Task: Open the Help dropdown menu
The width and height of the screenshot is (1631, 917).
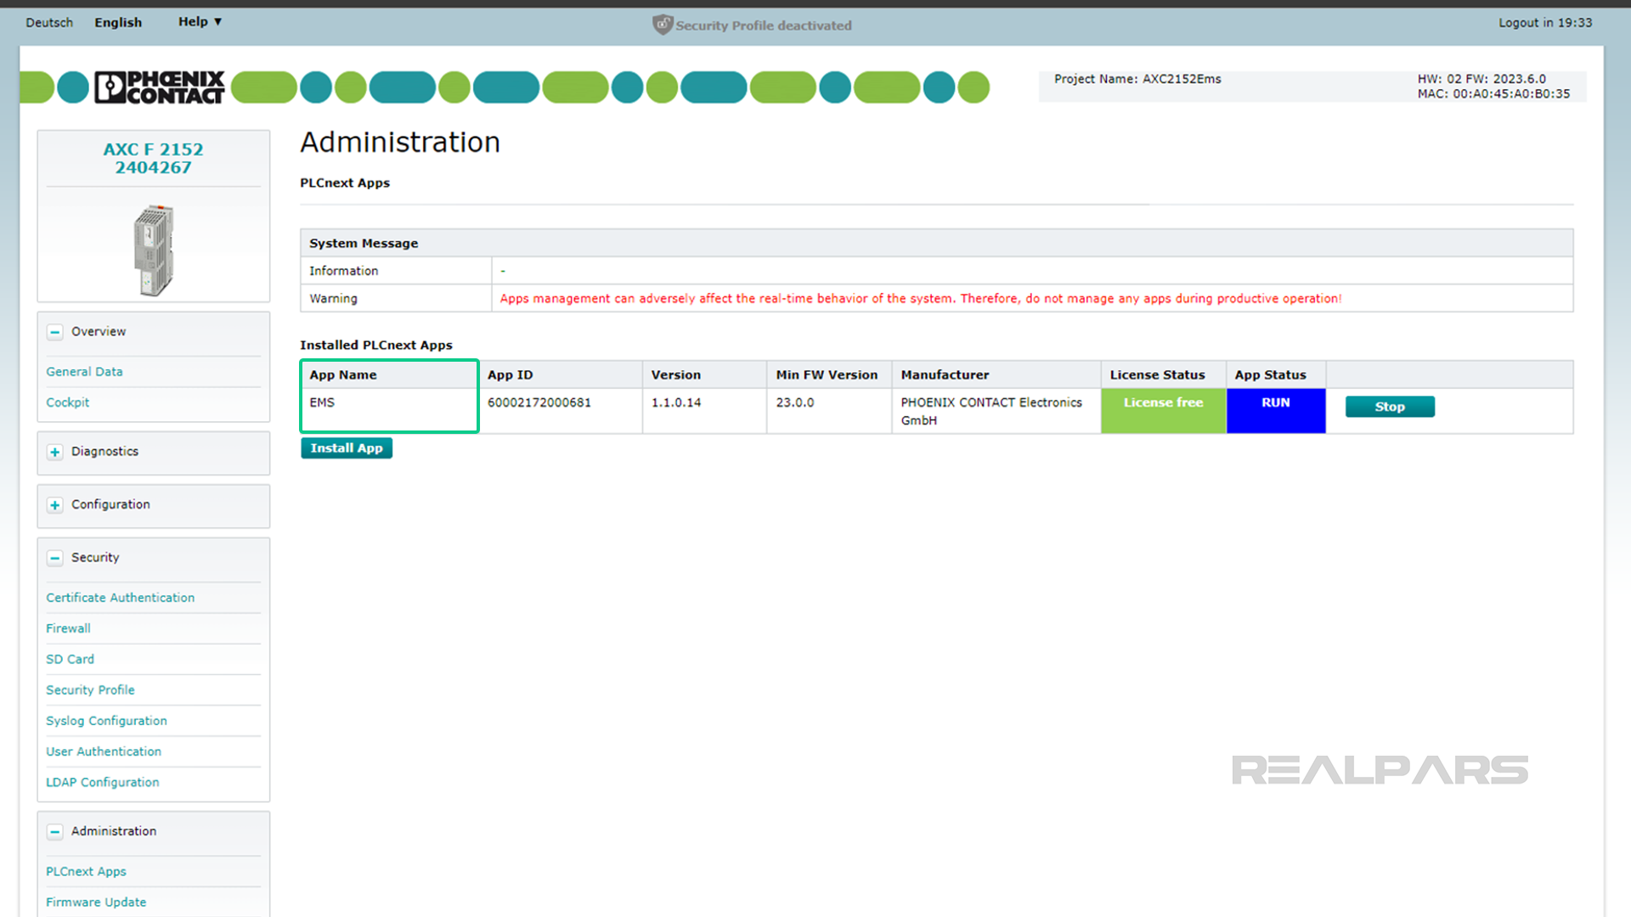Action: pyautogui.click(x=200, y=21)
